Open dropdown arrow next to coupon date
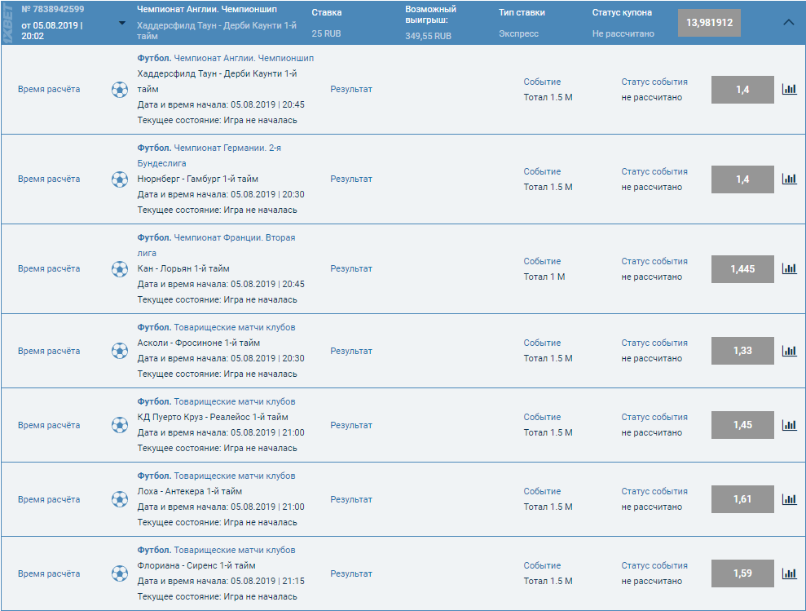The image size is (806, 611). (x=122, y=23)
